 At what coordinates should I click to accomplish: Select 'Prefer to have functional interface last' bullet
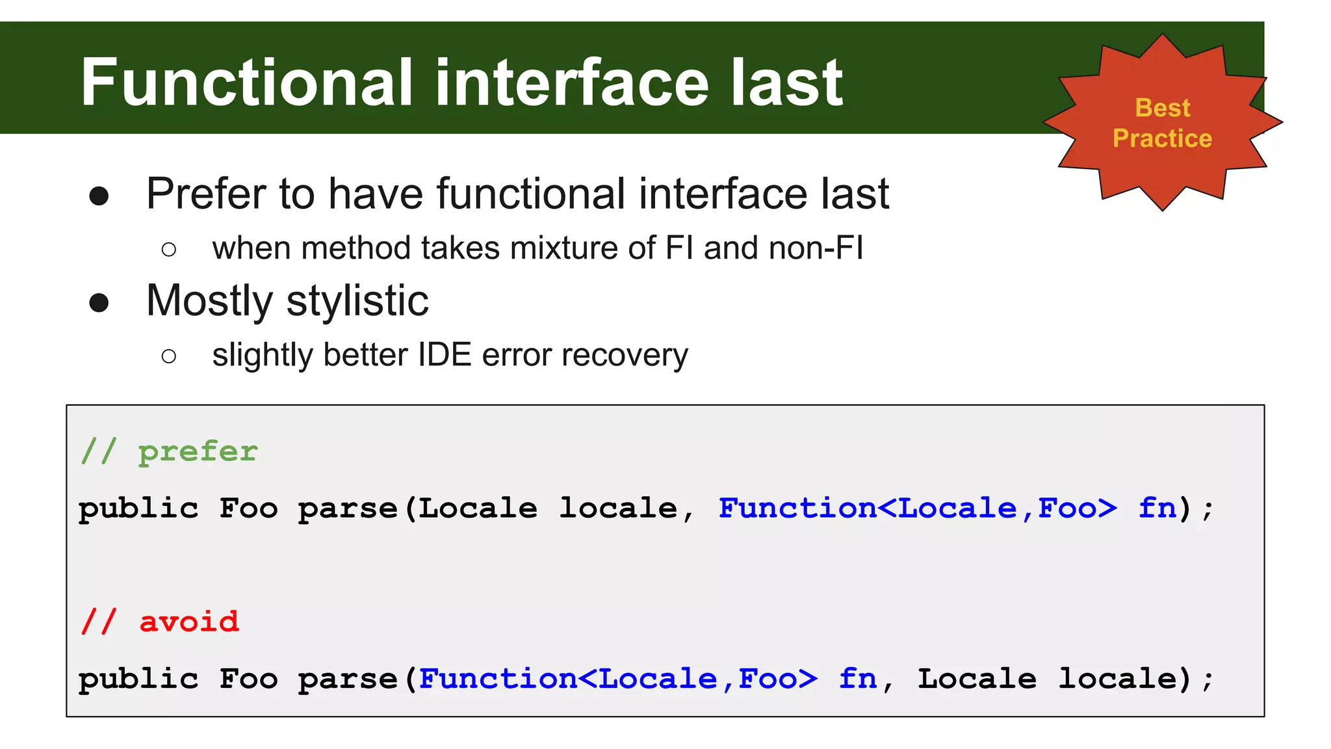click(x=517, y=194)
